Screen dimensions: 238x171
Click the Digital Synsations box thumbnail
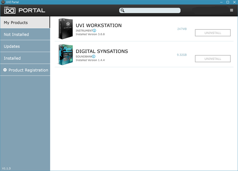(65, 55)
